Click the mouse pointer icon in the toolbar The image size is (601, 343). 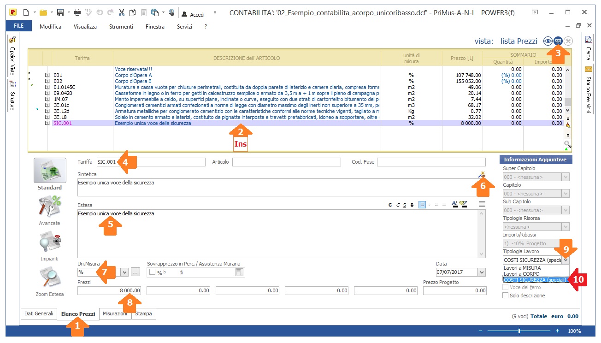pos(171,13)
